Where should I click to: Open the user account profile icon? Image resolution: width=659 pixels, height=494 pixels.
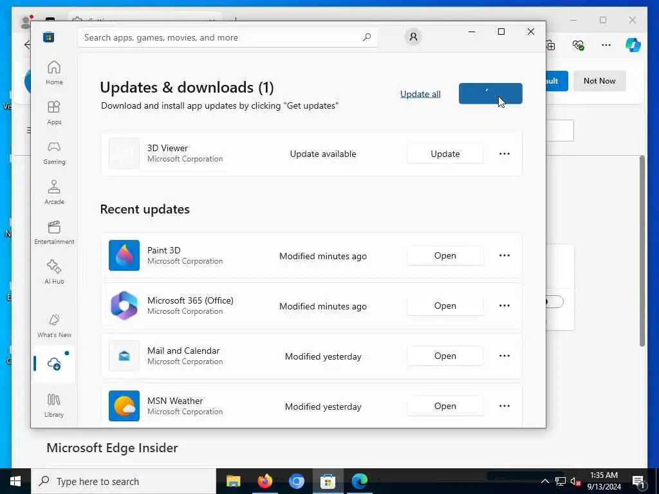pyautogui.click(x=413, y=37)
